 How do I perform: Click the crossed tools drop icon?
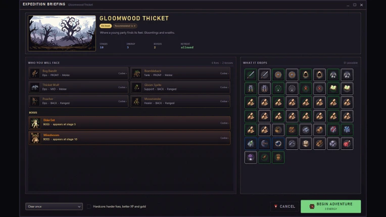[x=292, y=143]
